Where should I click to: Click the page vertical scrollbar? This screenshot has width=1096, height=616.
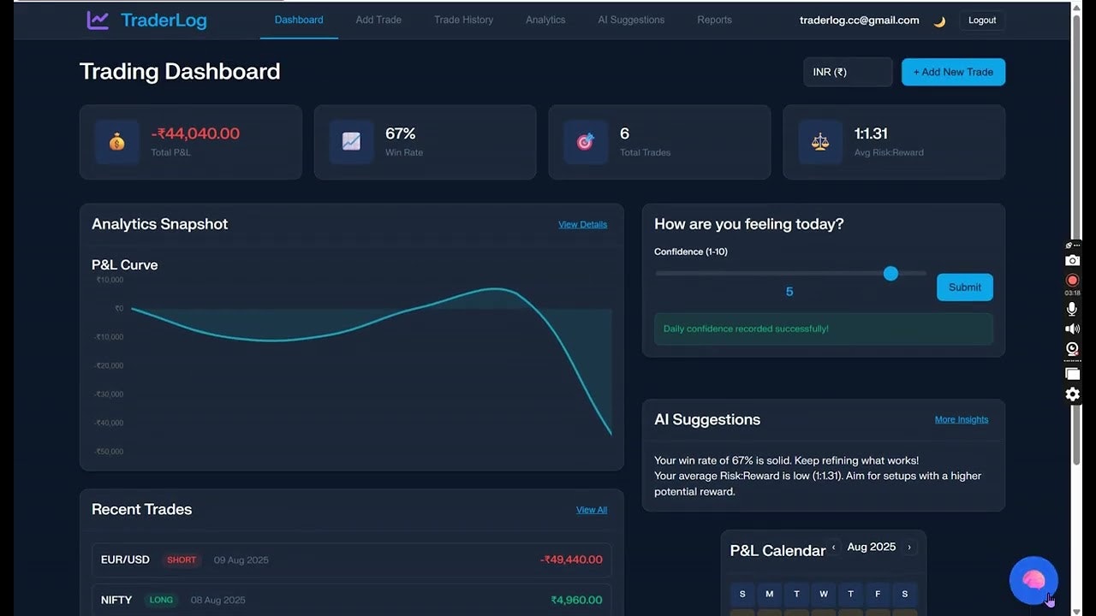[x=1076, y=240]
